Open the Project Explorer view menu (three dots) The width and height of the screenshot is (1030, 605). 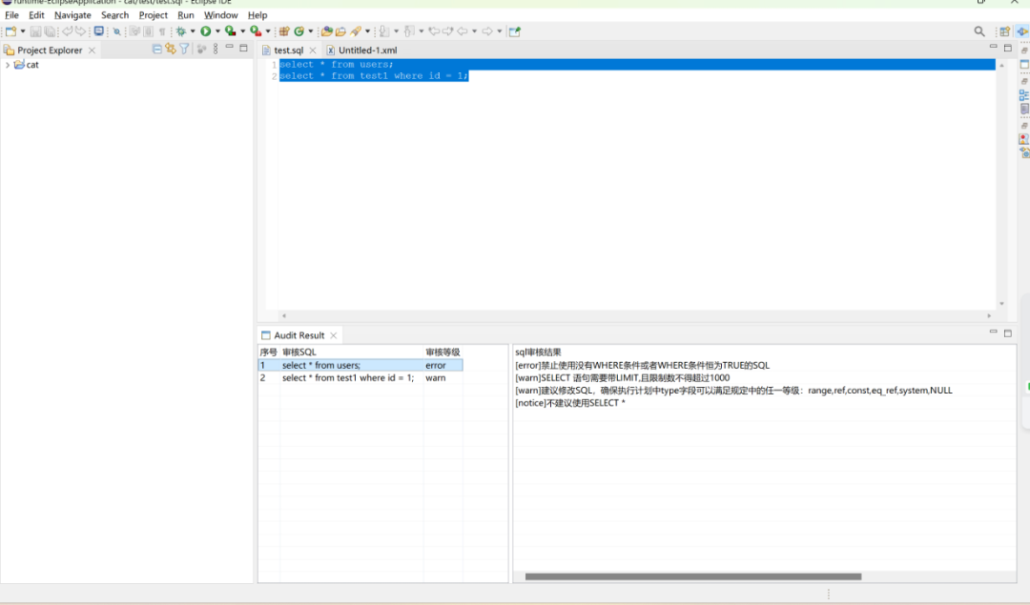tap(216, 50)
